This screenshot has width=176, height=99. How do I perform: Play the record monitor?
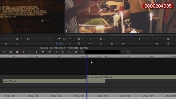point(140,39)
